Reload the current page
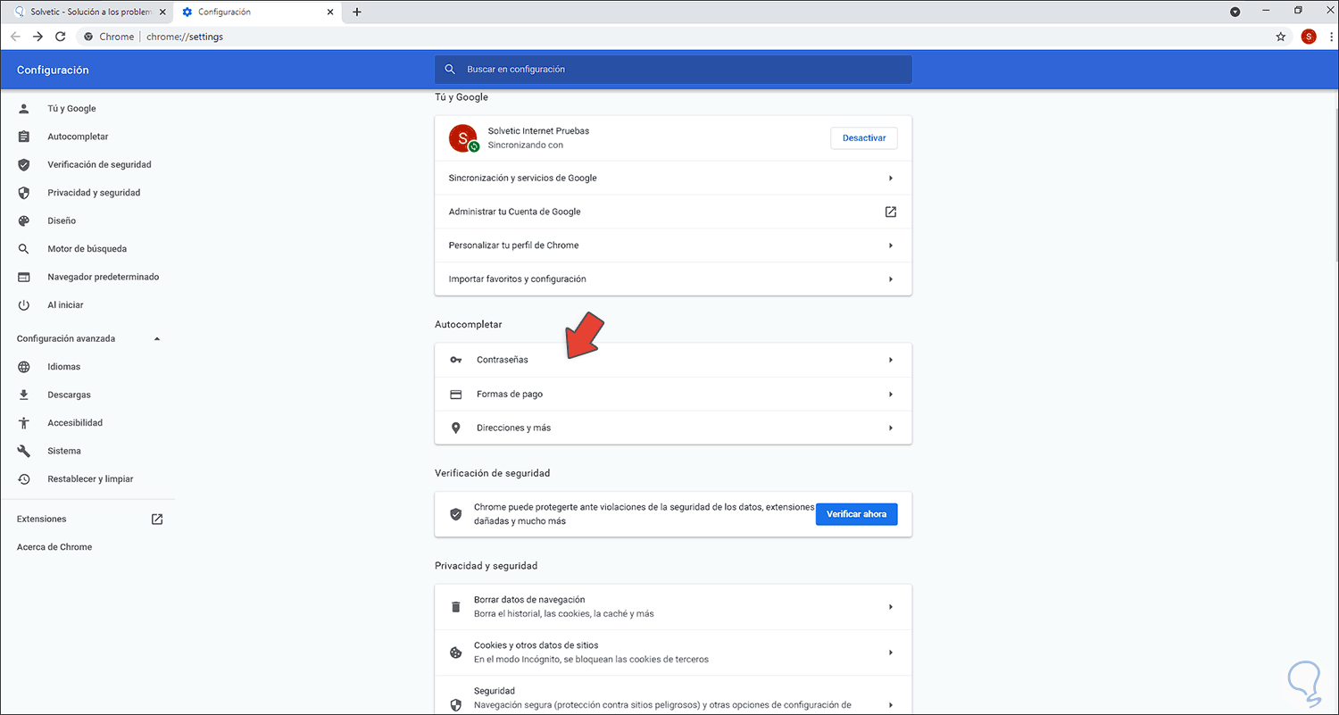 pyautogui.click(x=61, y=37)
